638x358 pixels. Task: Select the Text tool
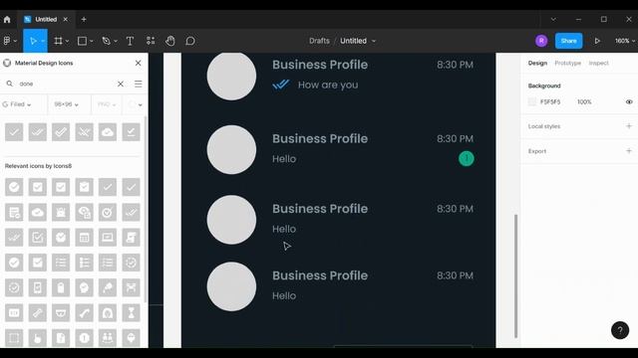tap(130, 41)
